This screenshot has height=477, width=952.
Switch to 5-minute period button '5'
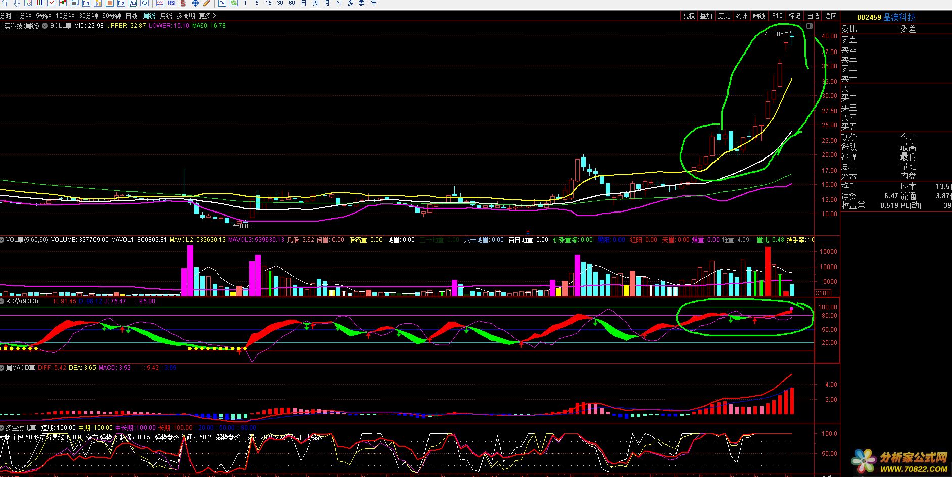pyautogui.click(x=257, y=3)
